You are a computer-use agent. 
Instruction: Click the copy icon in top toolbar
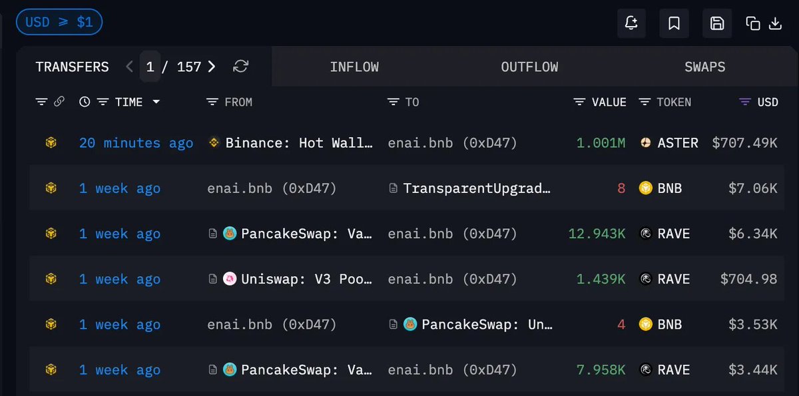[x=753, y=23]
